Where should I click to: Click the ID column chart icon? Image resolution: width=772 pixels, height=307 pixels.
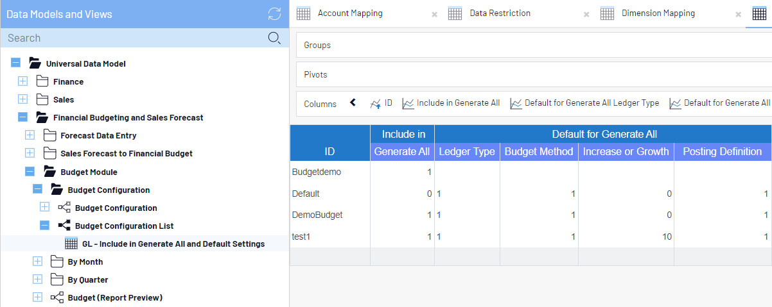[376, 103]
